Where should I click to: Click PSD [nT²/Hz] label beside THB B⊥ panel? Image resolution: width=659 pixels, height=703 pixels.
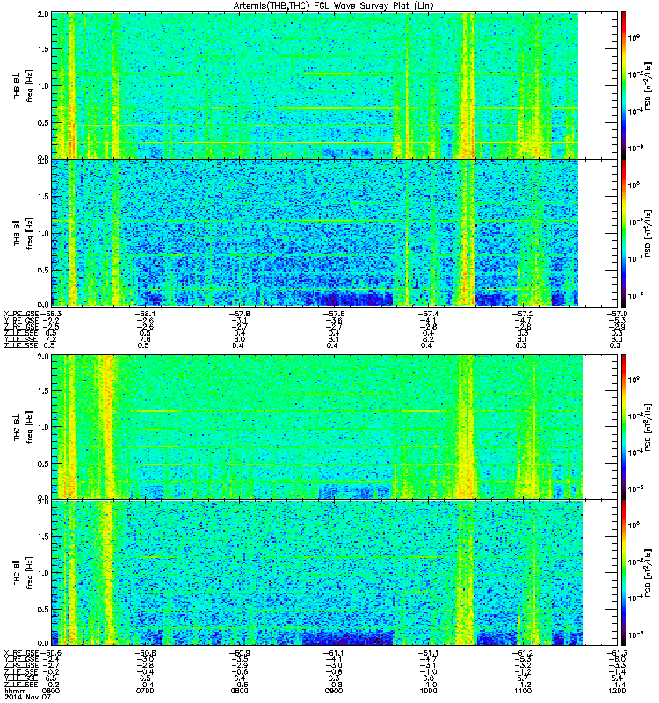coord(648,87)
